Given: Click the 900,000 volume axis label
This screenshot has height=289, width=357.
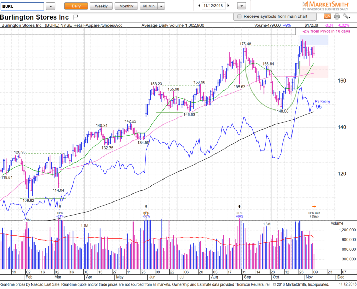Looking at the screenshot, I should [348, 239].
